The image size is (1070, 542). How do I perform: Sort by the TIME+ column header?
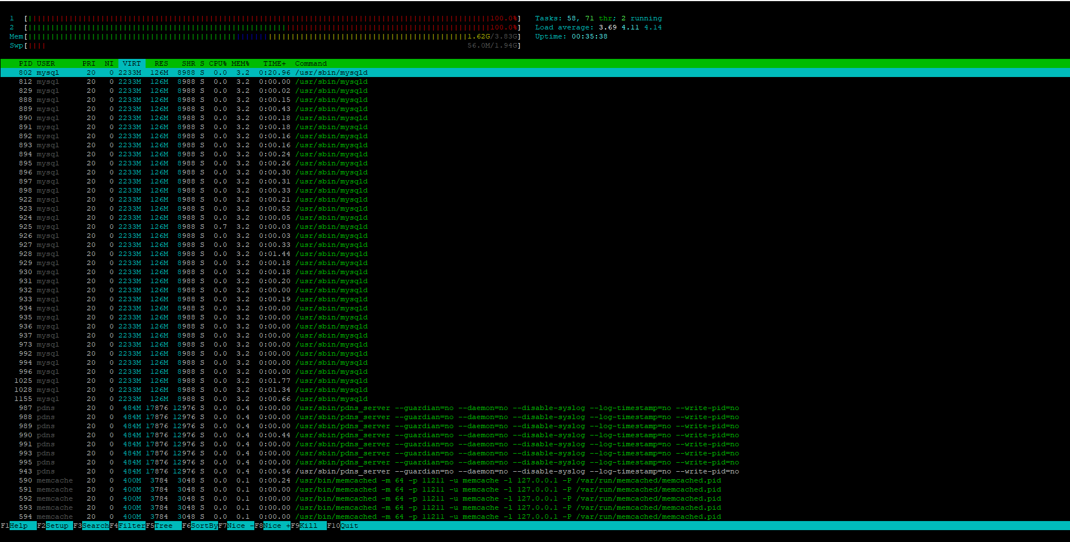[x=275, y=63]
